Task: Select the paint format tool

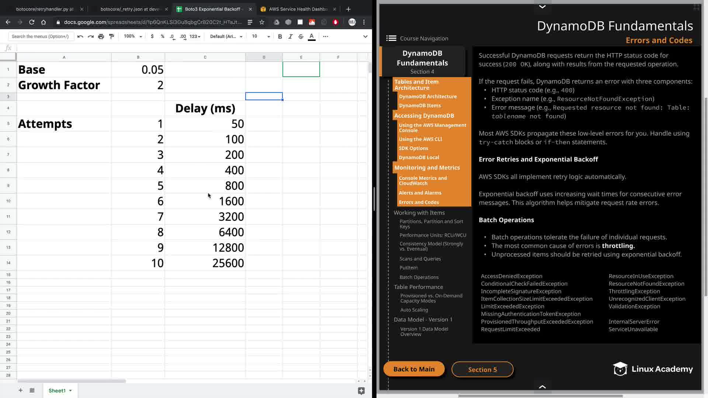Action: tap(111, 36)
